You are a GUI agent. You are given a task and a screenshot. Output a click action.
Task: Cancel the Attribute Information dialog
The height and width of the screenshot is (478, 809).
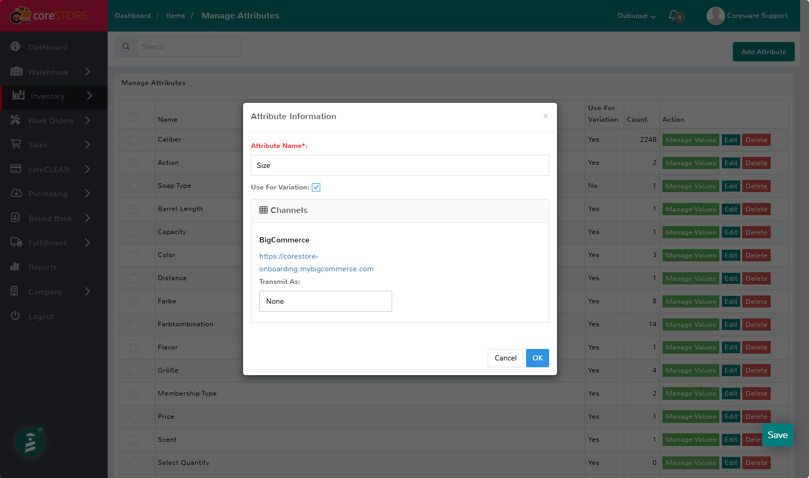pyautogui.click(x=506, y=358)
